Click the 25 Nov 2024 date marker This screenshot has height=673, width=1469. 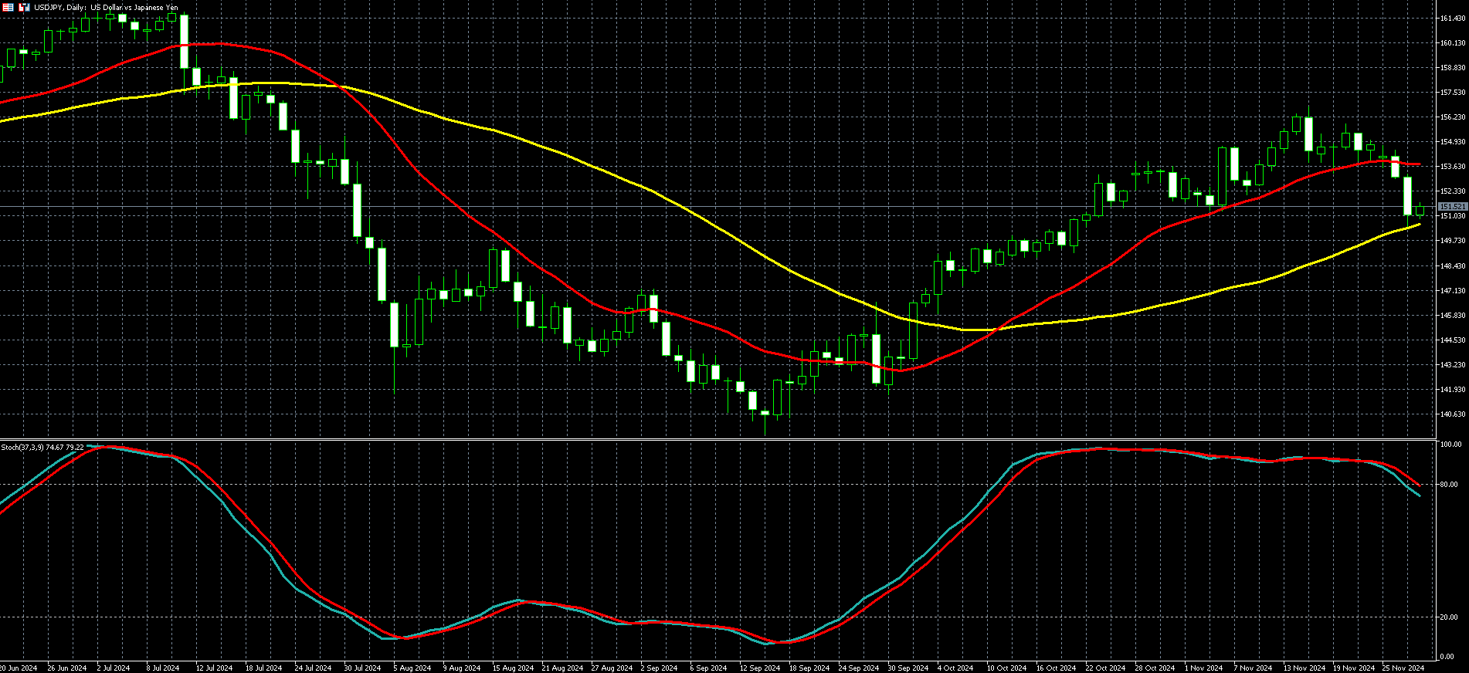click(x=1403, y=668)
